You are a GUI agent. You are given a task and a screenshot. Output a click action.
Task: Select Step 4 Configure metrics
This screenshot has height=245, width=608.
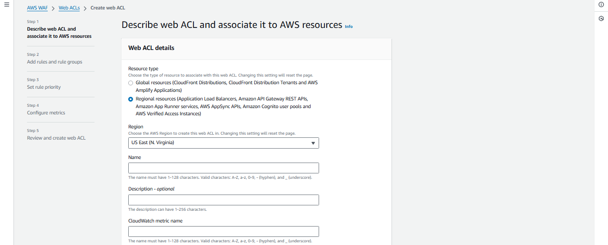pyautogui.click(x=46, y=113)
